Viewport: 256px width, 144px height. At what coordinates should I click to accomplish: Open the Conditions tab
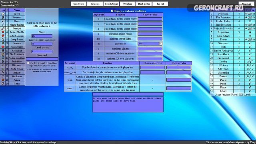[x=78, y=4]
